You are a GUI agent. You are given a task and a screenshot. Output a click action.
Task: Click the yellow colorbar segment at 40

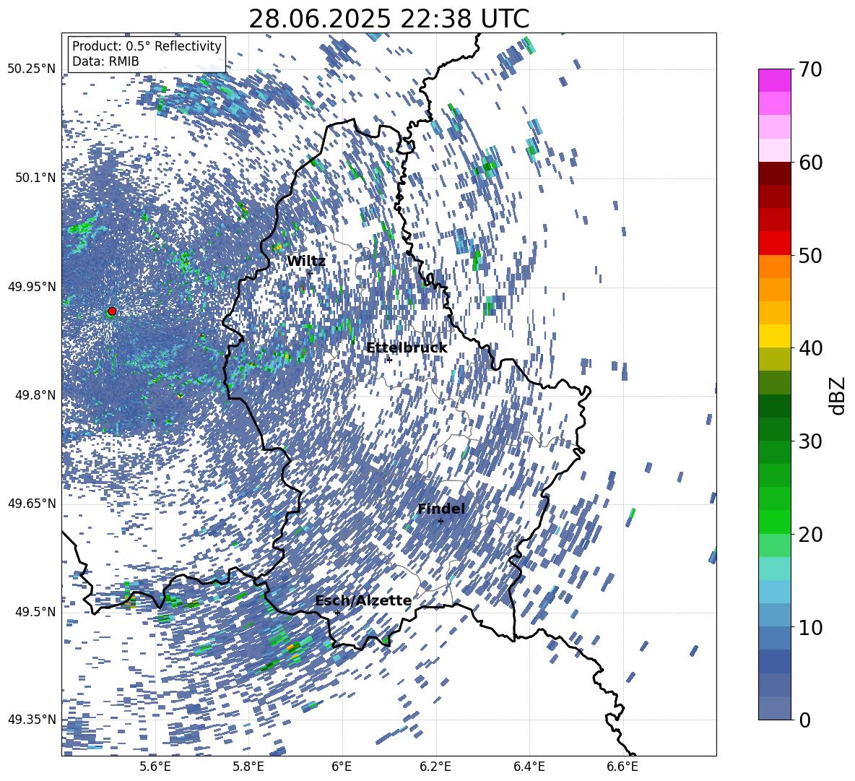[x=774, y=336]
